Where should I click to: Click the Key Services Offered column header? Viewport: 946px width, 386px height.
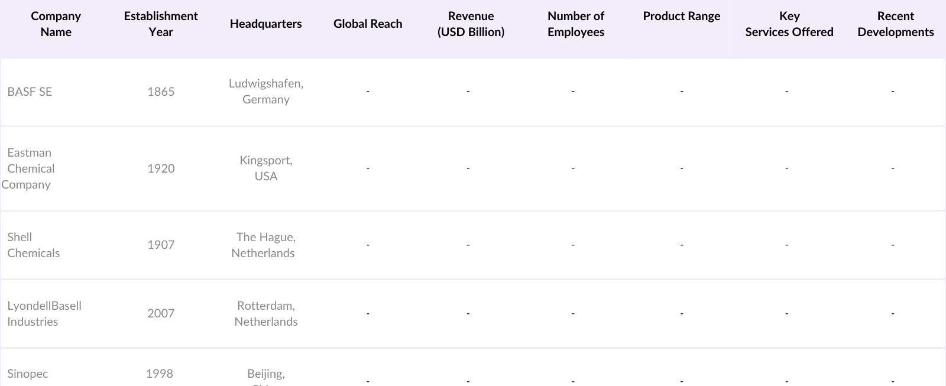[789, 24]
